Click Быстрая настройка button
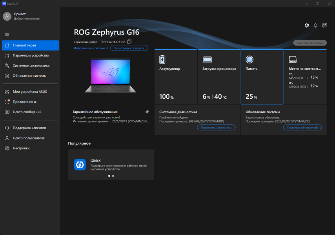Screen dimensions: 335x235 pyautogui.click(x=310, y=43)
